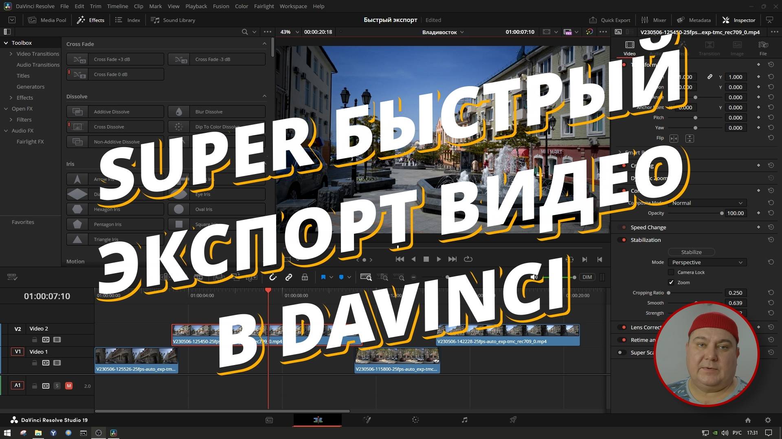The width and height of the screenshot is (782, 439).
Task: Click the timeline Linked Selection chain icon
Action: (x=289, y=277)
